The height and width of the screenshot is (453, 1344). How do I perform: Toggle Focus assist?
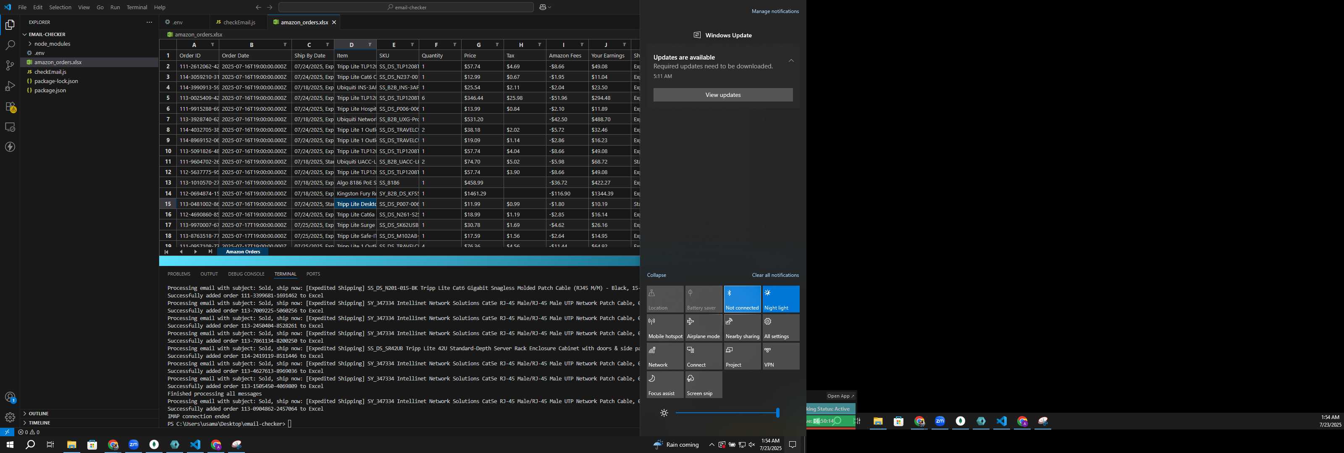point(665,385)
